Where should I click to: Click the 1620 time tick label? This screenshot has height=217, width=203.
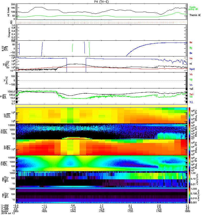coord(44,211)
